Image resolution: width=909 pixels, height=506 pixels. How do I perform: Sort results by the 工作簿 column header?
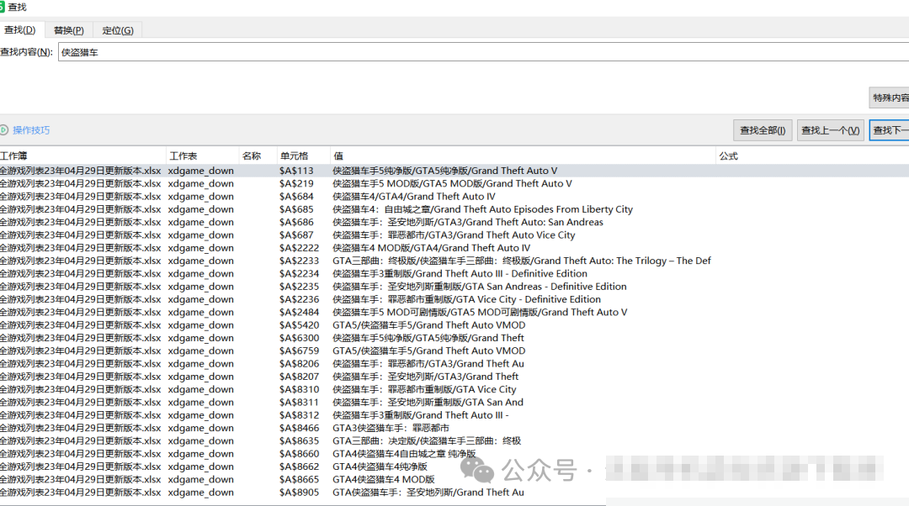coord(82,155)
